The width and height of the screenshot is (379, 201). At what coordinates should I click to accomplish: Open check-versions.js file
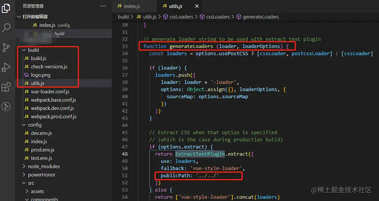(x=63, y=66)
